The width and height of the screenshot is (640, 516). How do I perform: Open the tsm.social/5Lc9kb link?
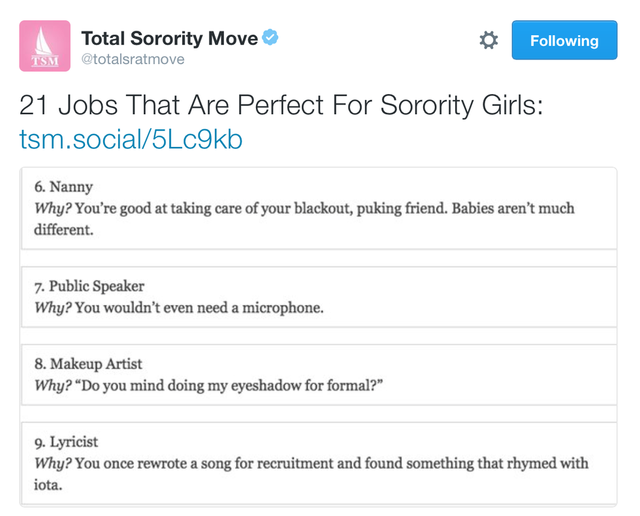tap(131, 139)
